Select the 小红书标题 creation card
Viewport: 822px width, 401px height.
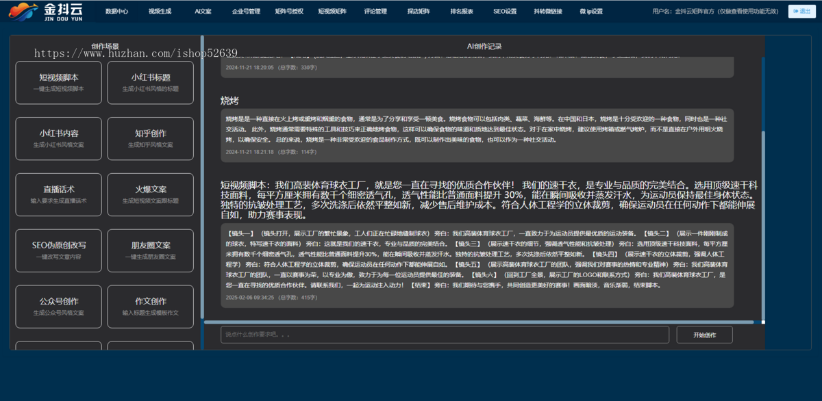tap(151, 83)
